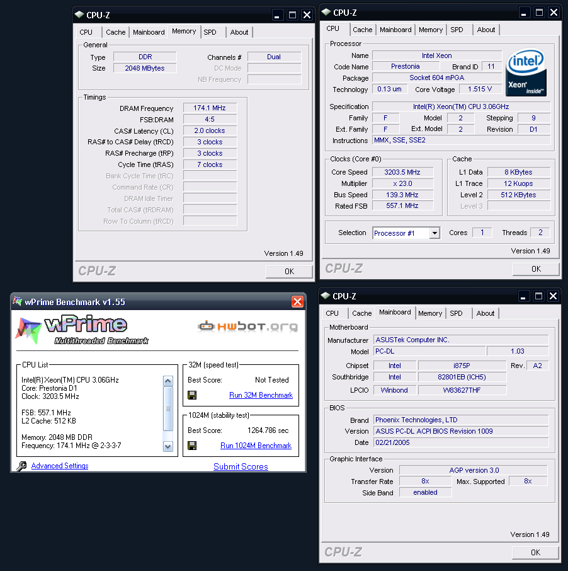Close the CPU-Z CPU tab window
Viewport: 568px width, 571px height.
pyautogui.click(x=554, y=13)
